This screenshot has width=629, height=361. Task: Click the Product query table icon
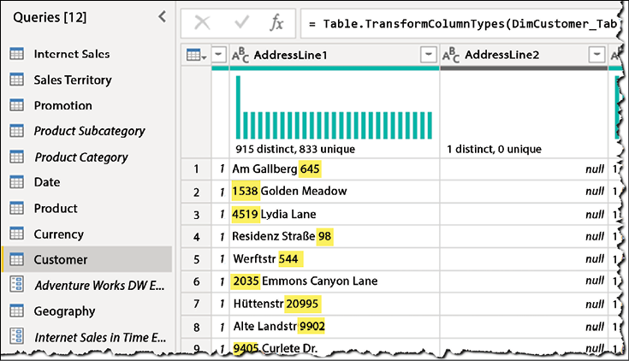(x=17, y=208)
